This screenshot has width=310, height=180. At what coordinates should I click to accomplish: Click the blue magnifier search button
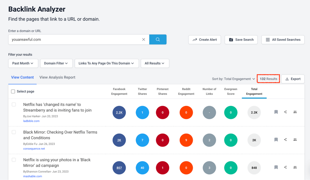(158, 40)
